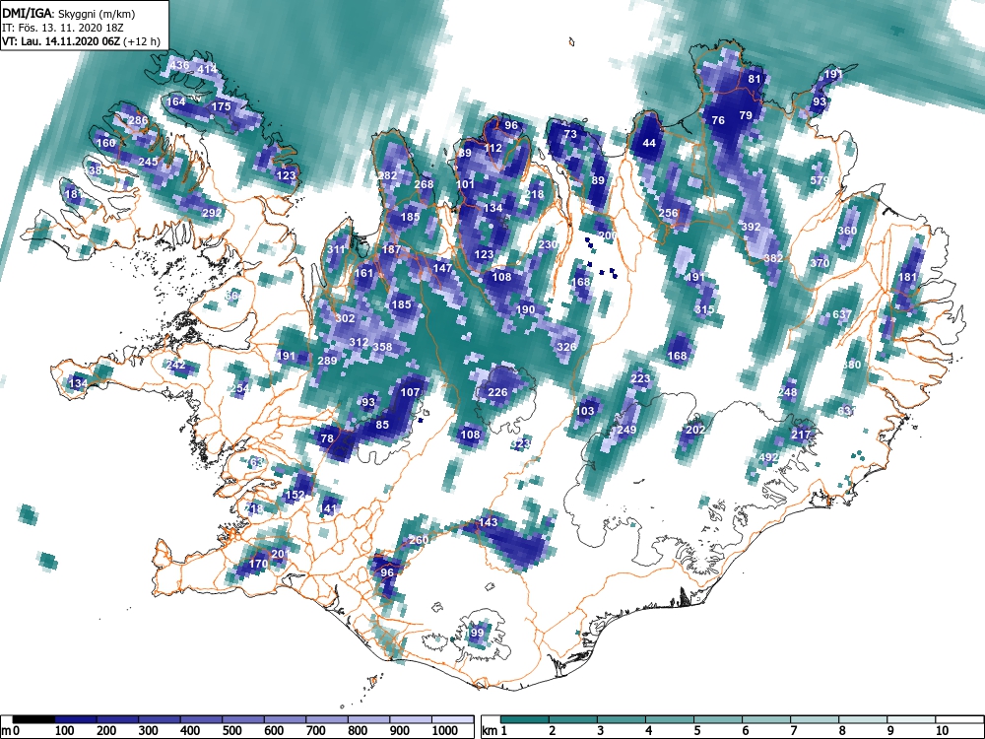
Task: Click the map value 78
Action: pos(327,438)
